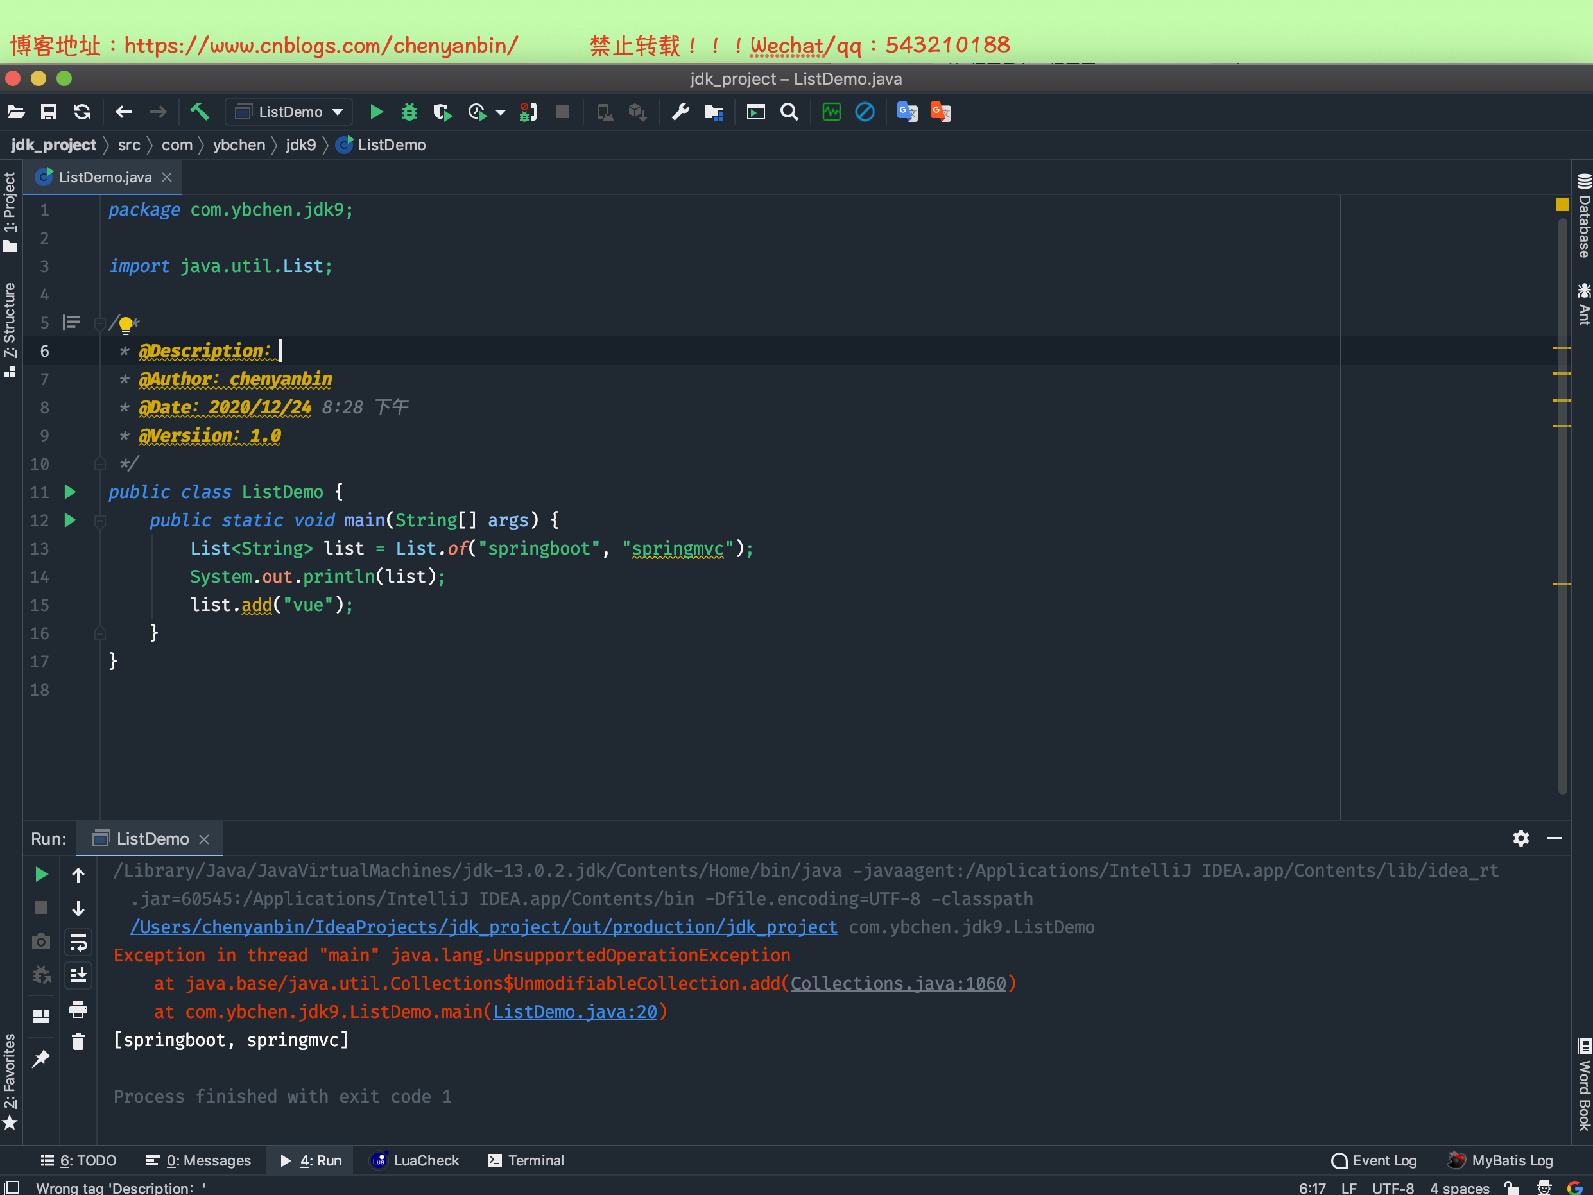Screen dimensions: 1593x1195
Task: Click the Save All floppy icon
Action: coord(48,112)
